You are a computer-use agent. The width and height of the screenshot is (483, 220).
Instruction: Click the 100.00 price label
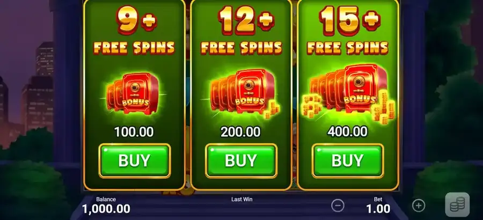(134, 132)
